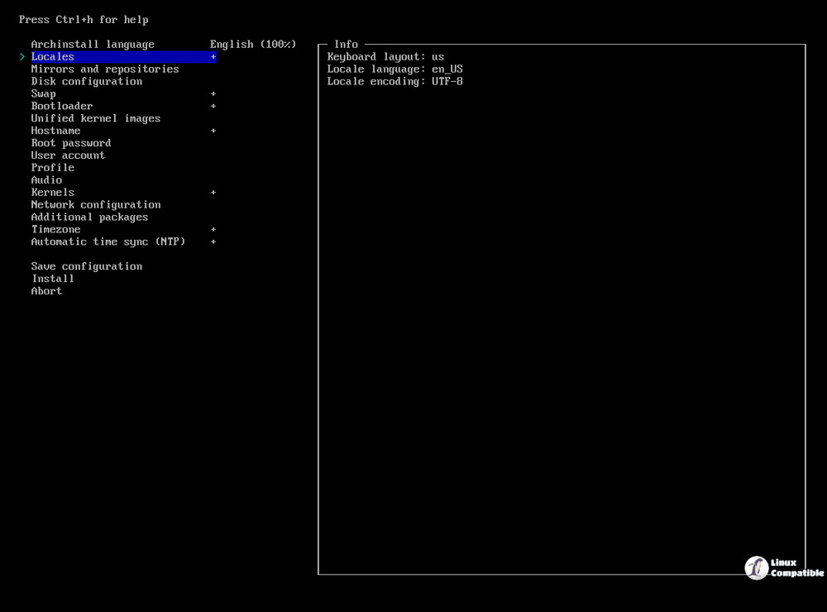Click Save configuration
827x612 pixels.
pos(86,265)
